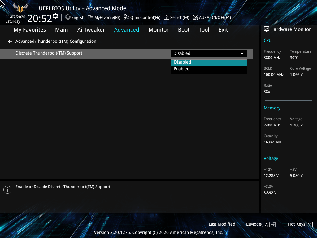Choose Disabled in the dropdown list
Screen dimensions: 317x238
pyautogui.click(x=209, y=62)
